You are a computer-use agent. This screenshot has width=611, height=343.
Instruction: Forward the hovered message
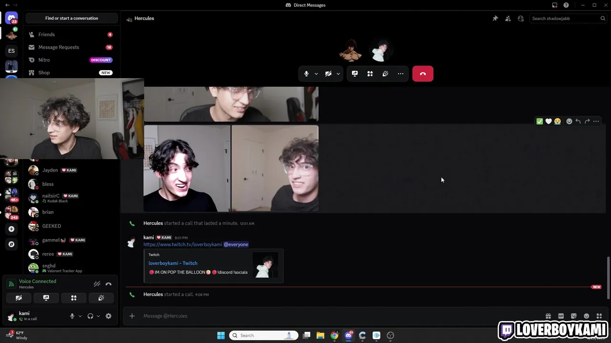tap(587, 121)
